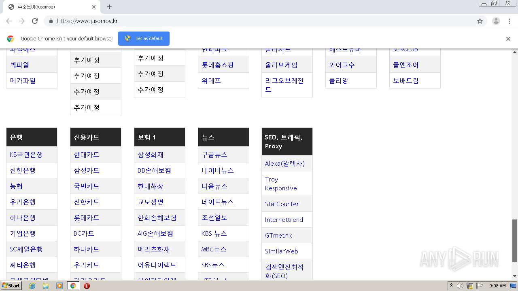The width and height of the screenshot is (518, 291).
Task: Select the 주소모아(jusomoa) browser tab
Action: (x=51, y=7)
